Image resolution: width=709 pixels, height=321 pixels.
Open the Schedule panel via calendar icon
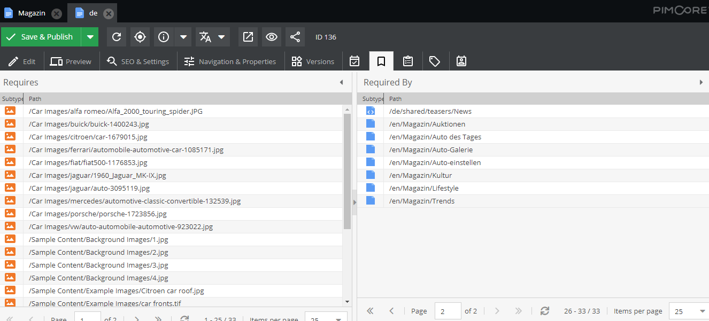click(354, 61)
